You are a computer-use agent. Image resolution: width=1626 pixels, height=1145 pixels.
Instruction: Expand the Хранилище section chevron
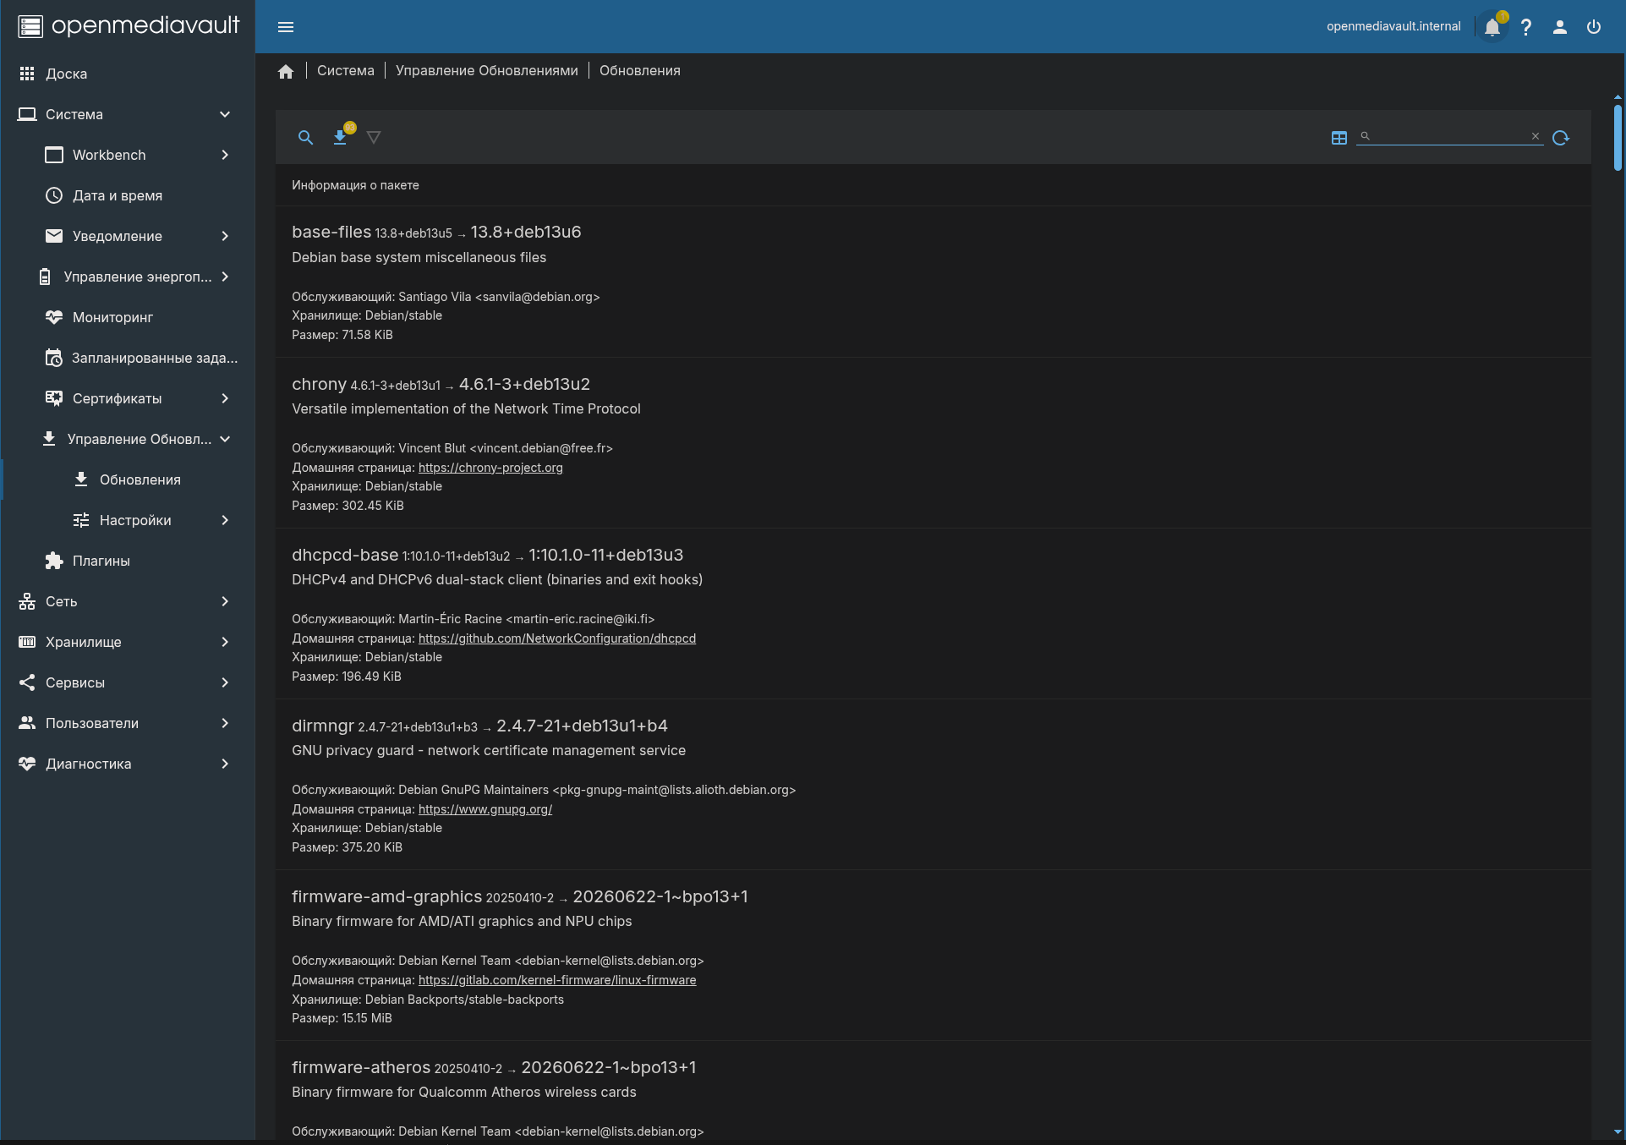click(225, 642)
